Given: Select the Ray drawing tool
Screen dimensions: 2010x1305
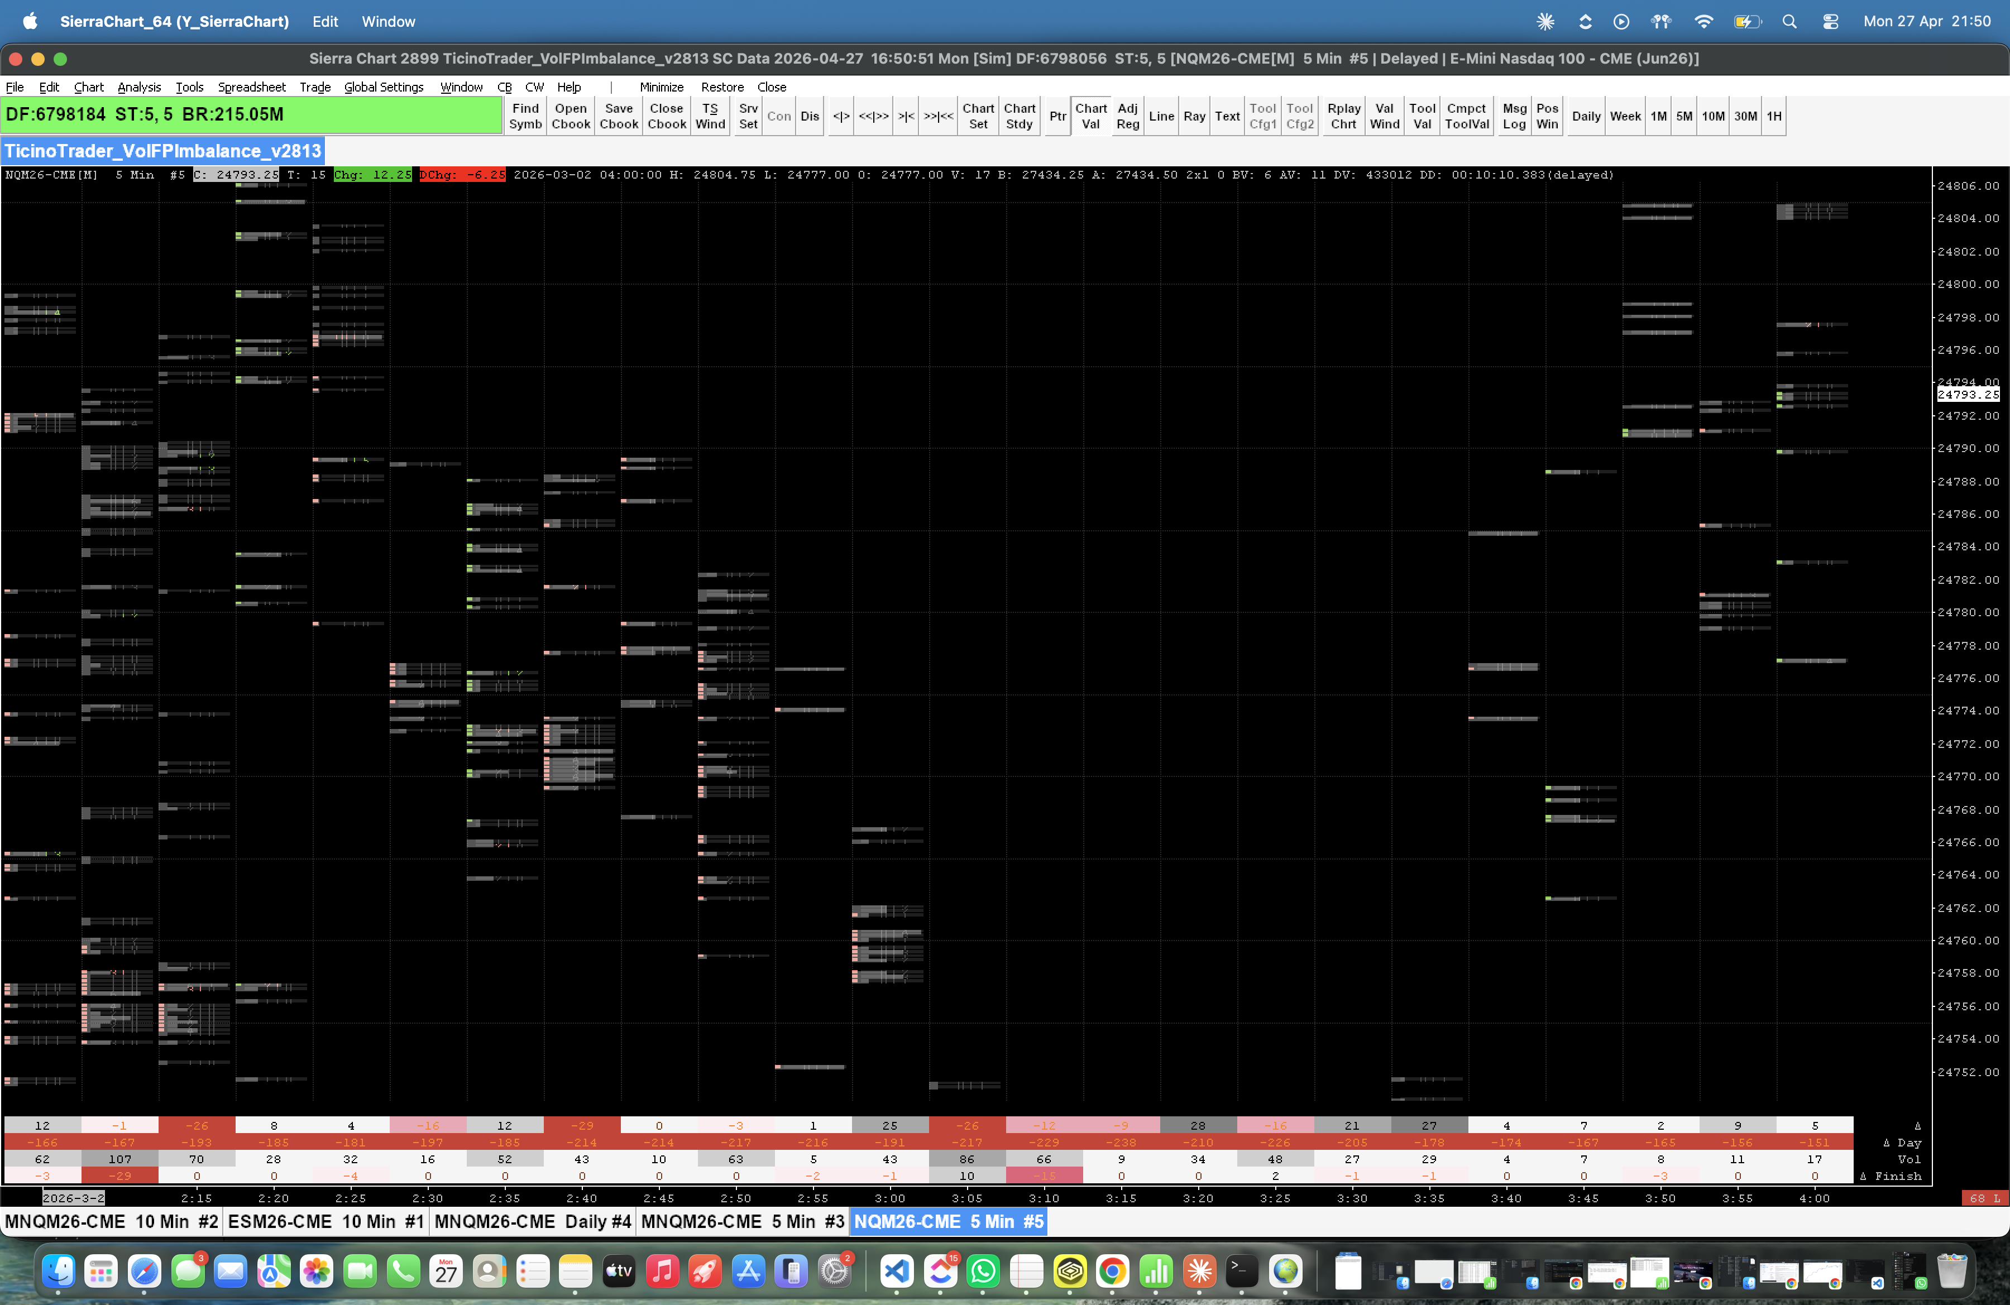Looking at the screenshot, I should (1193, 116).
